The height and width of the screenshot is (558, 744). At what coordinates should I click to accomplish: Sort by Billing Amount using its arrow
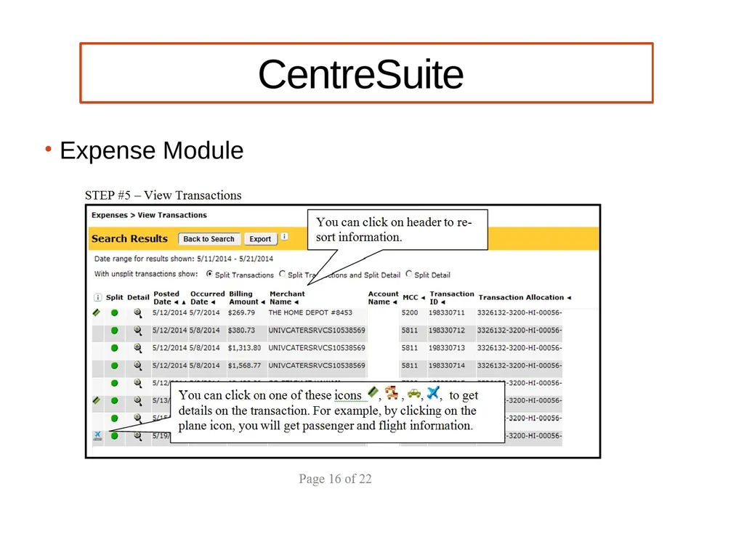coord(263,302)
